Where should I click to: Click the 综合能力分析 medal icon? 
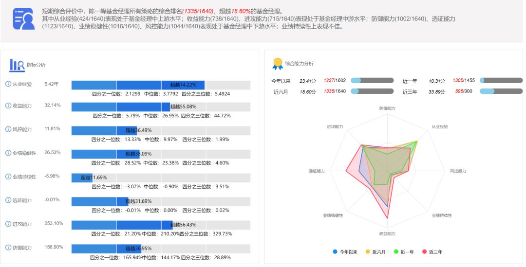tap(278, 64)
